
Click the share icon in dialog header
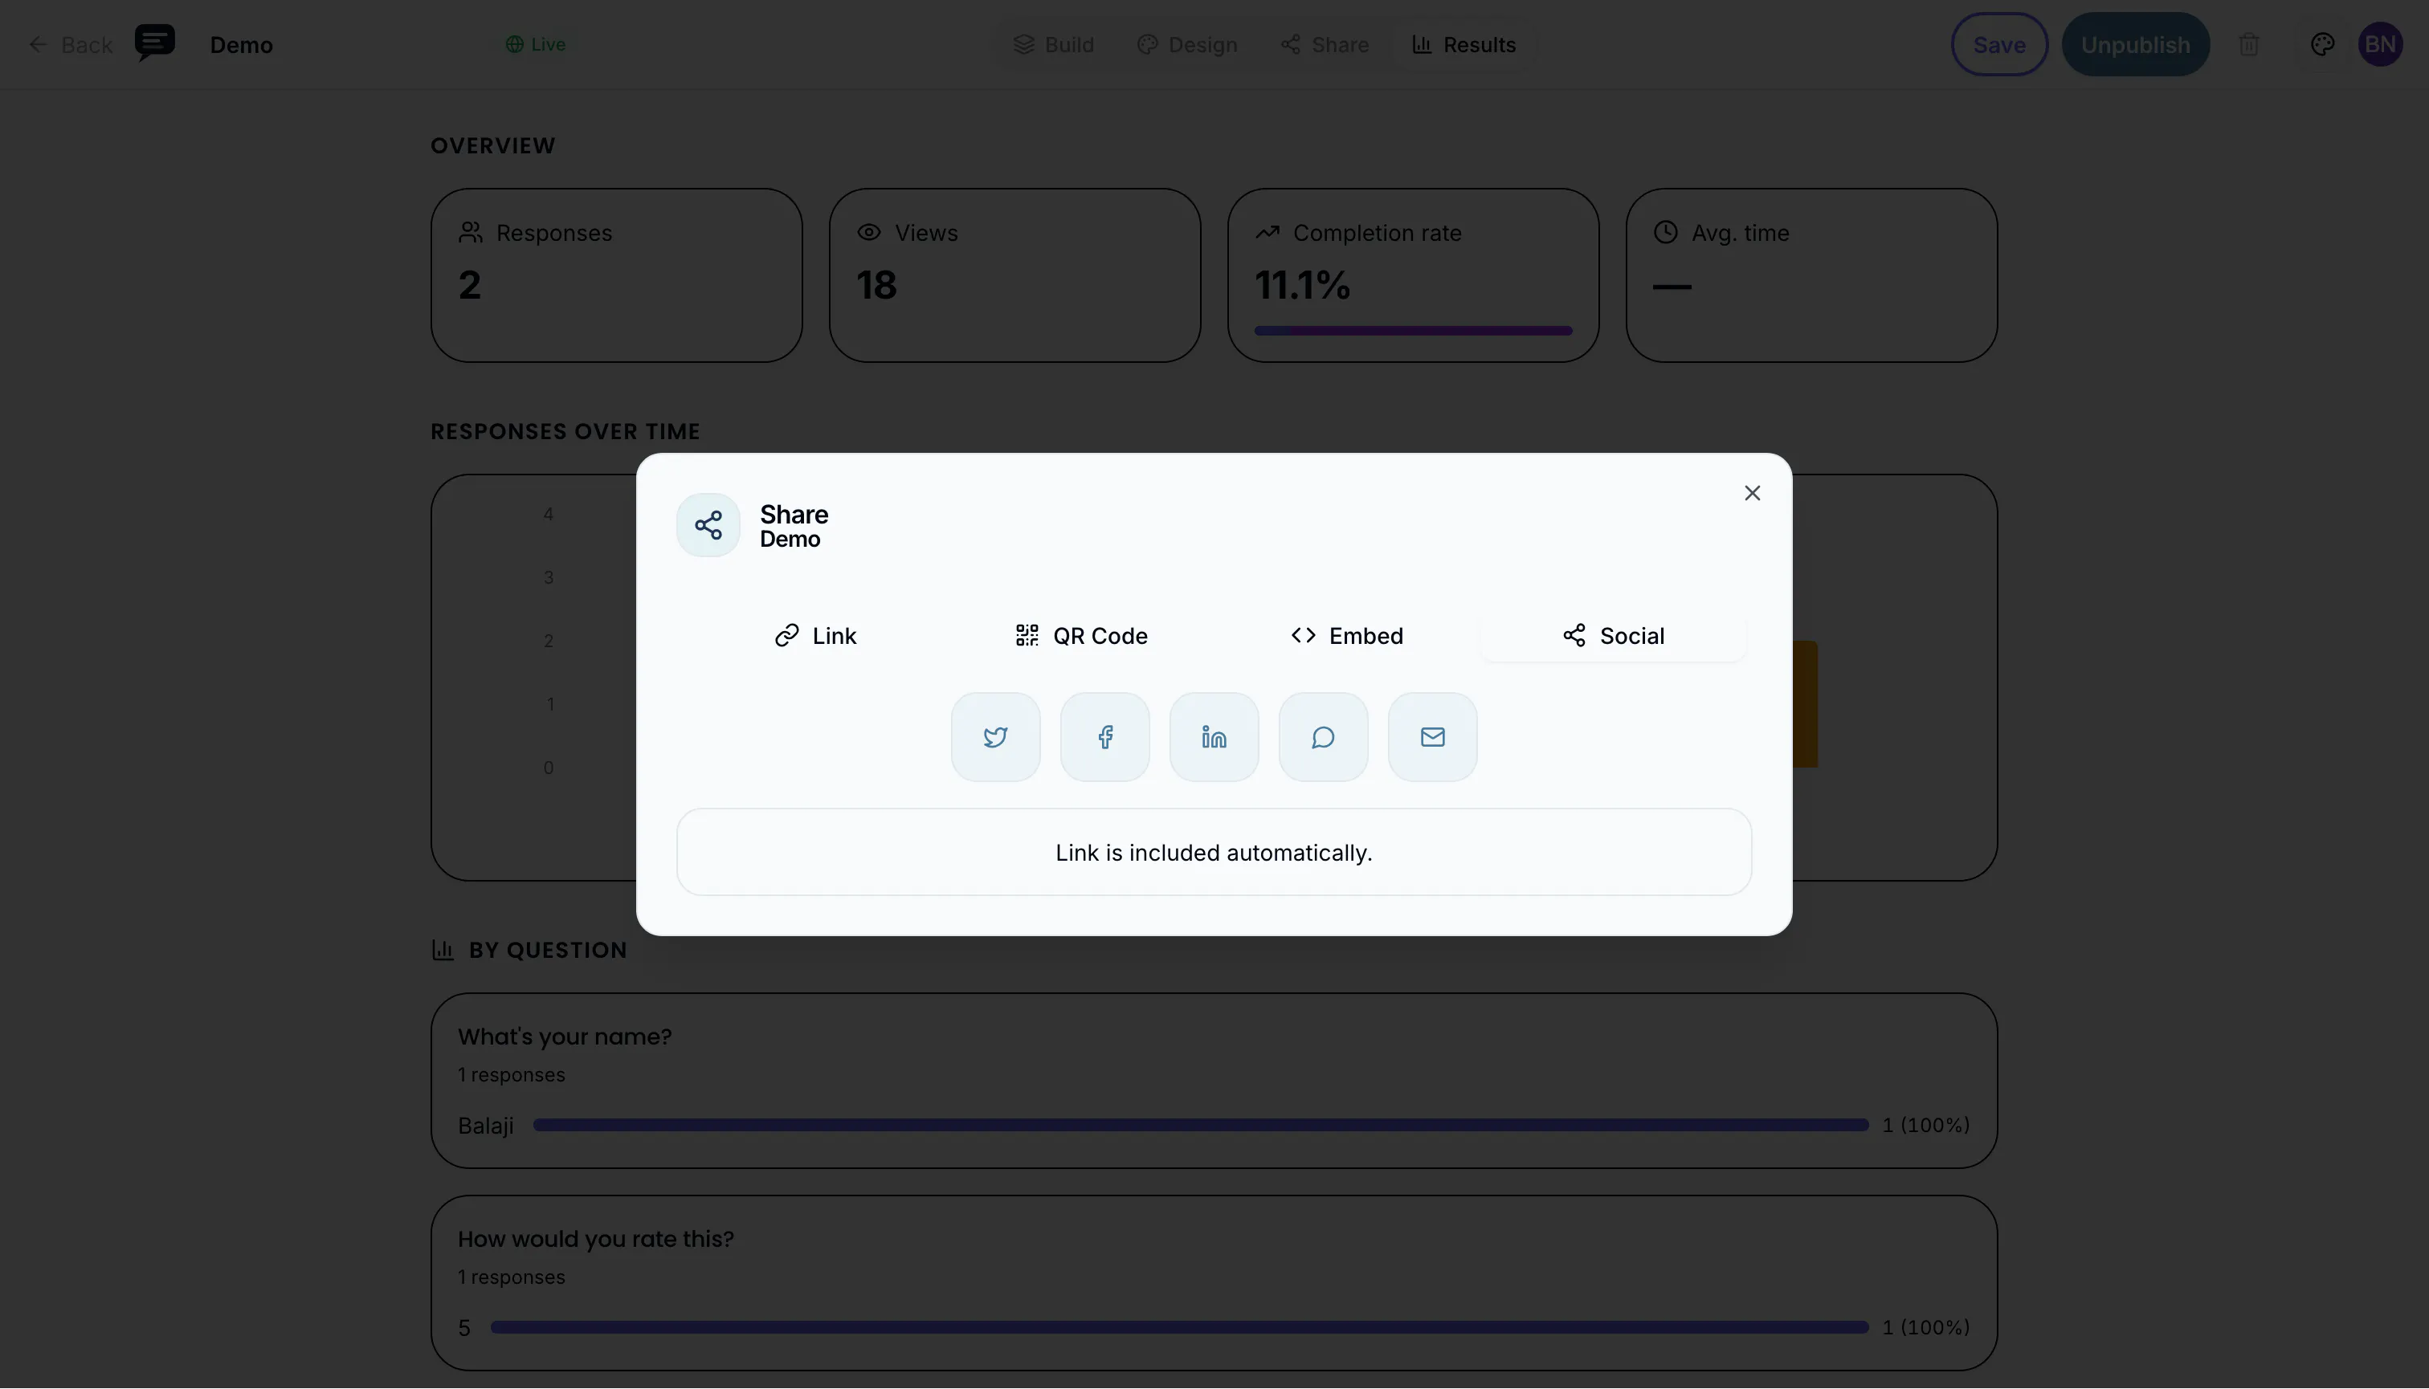(x=708, y=525)
